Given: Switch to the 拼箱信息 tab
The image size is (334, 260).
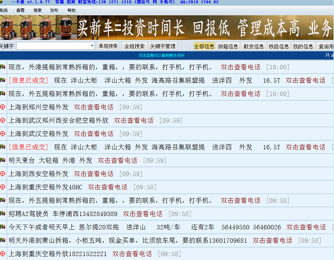Looking at the screenshot, I should coord(228,47).
